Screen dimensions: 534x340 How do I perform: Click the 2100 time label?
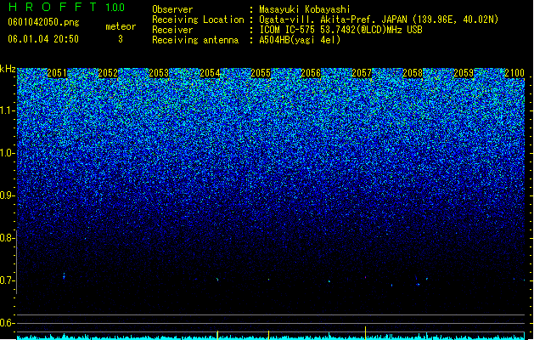click(x=514, y=73)
